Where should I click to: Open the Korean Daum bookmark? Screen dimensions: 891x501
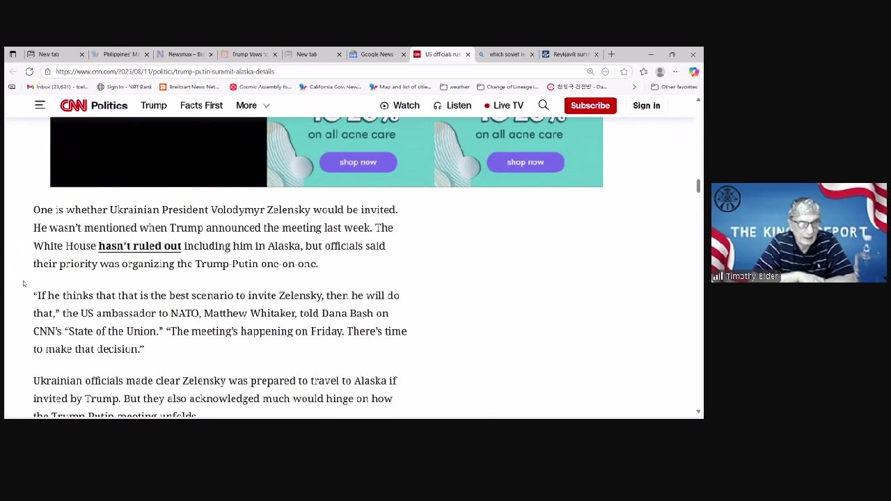tap(578, 87)
